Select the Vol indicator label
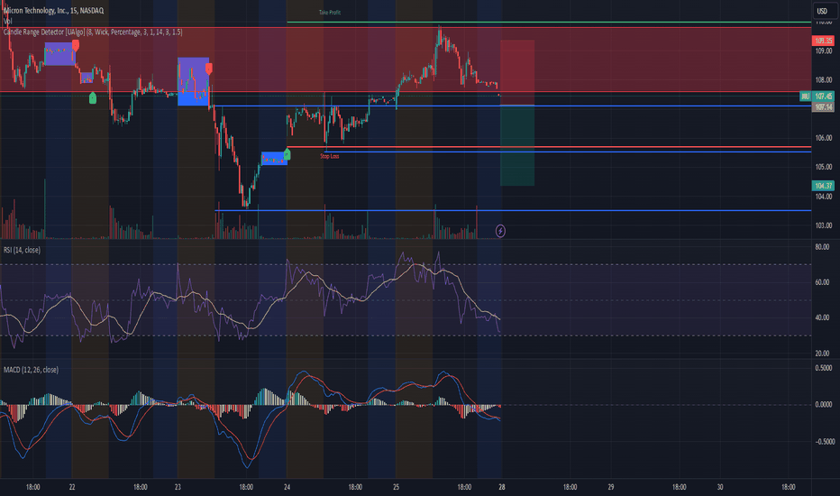The width and height of the screenshot is (840, 496). tap(7, 21)
